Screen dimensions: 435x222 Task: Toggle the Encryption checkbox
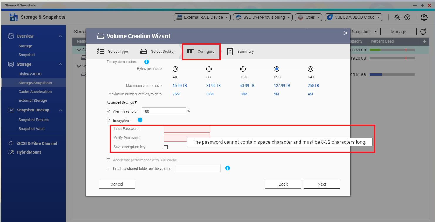[108, 121]
